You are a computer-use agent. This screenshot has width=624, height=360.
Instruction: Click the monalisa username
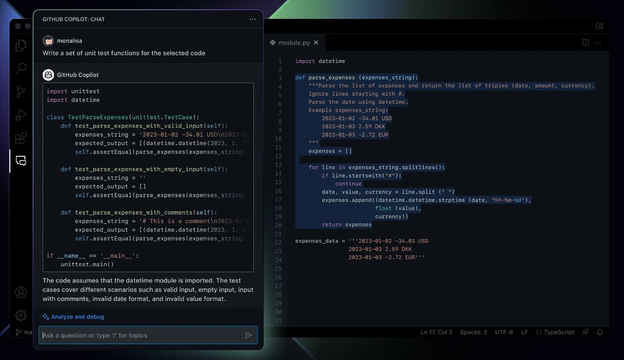click(70, 41)
